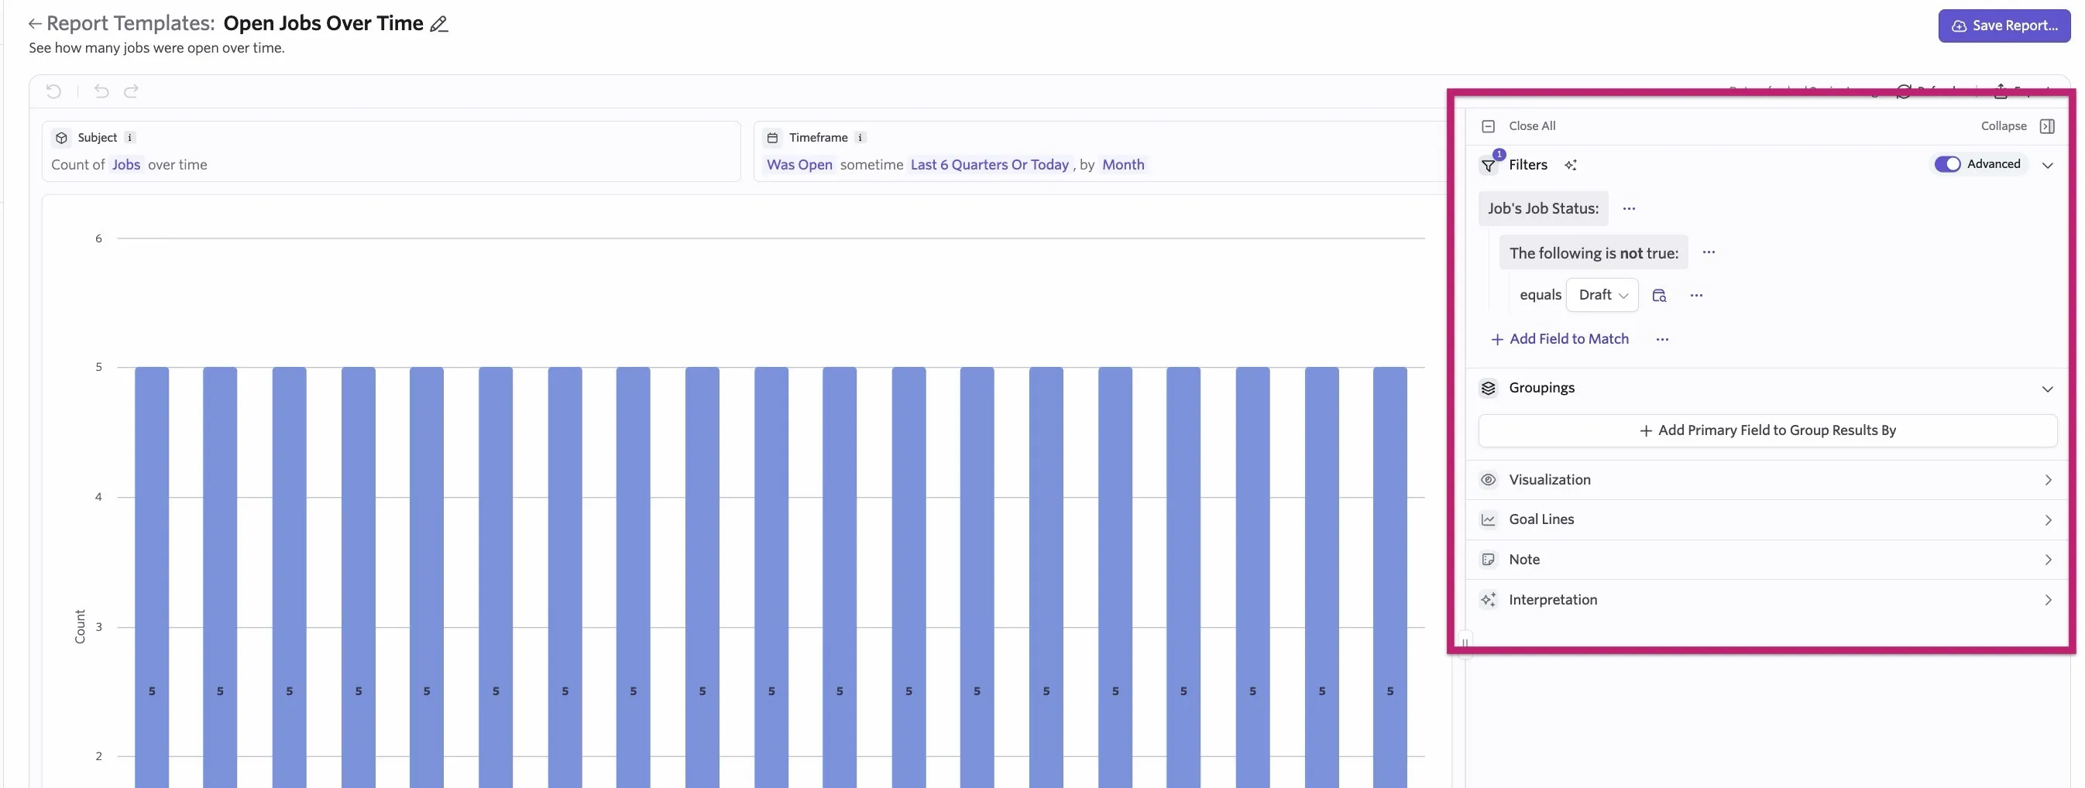Click the 'Report Templates:' breadcrumb text
Image resolution: width=2085 pixels, height=788 pixels.
tap(130, 23)
